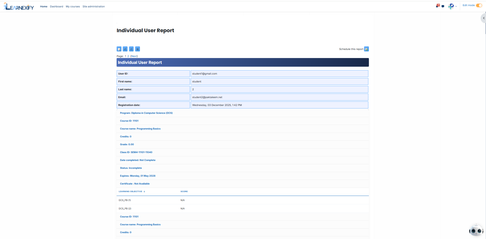Click the Program: Diploma in Computer Science row

point(243,113)
